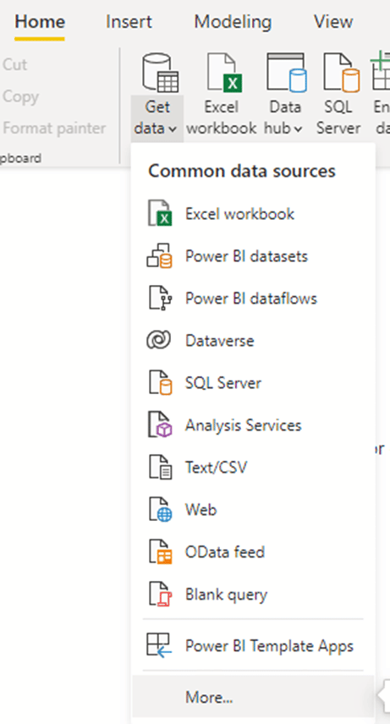Select the Analysis Services cube icon

tap(159, 425)
